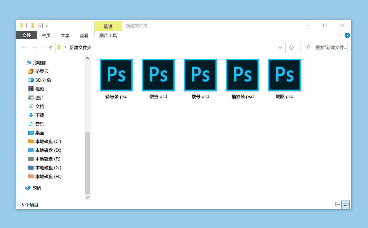368x228 pixels.
Task: Click the title bar folder icon
Action: (21, 26)
